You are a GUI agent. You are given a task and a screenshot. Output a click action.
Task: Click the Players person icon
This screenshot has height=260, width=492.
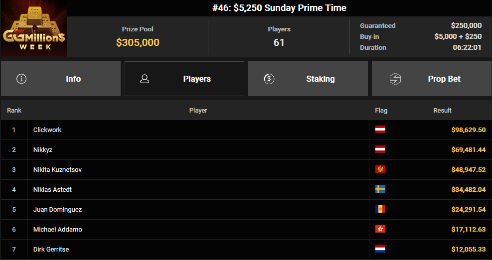[145, 79]
